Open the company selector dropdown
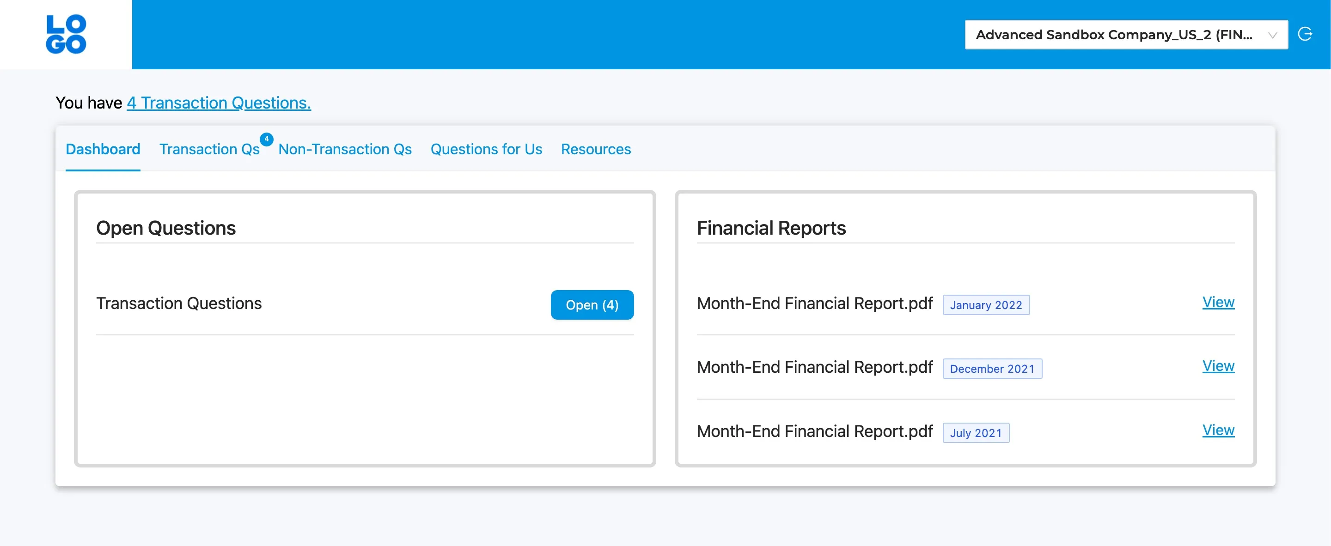Image resolution: width=1331 pixels, height=546 pixels. click(x=1126, y=35)
